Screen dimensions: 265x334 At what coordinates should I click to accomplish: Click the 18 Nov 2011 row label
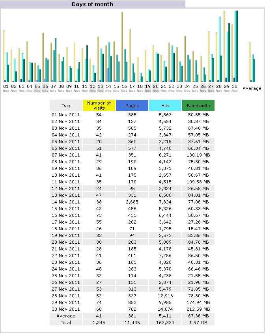coord(66,229)
